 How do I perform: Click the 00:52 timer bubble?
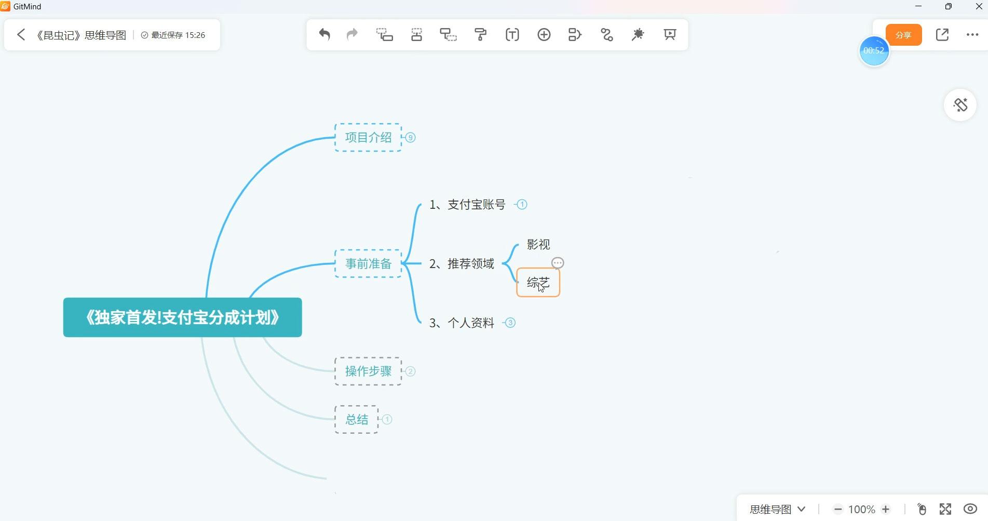click(874, 51)
